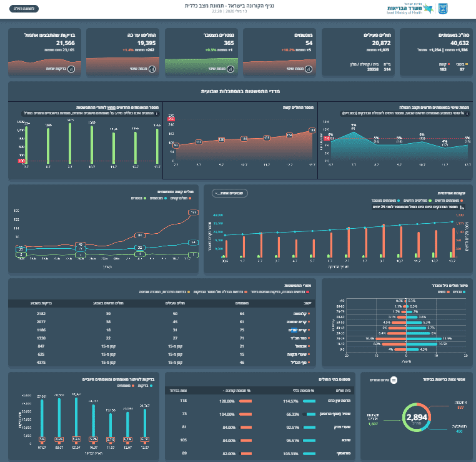The width and height of the screenshot is (476, 462).
Task: Sort hospitals by 'צוות בבידוד' header
Action: [178, 391]
